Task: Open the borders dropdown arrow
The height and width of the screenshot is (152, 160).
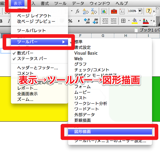Action: tap(129, 21)
